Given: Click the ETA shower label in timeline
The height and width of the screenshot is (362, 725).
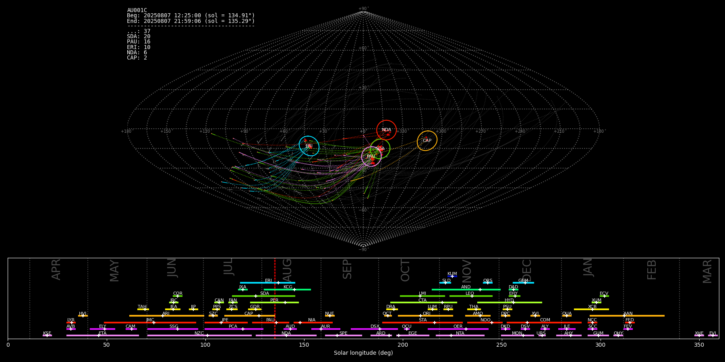Looking at the screenshot, I should [103, 333].
